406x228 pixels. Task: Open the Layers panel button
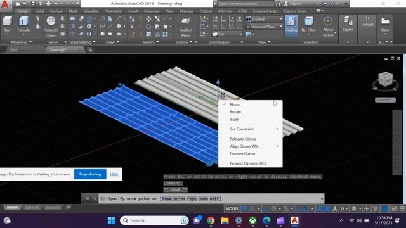point(348,24)
